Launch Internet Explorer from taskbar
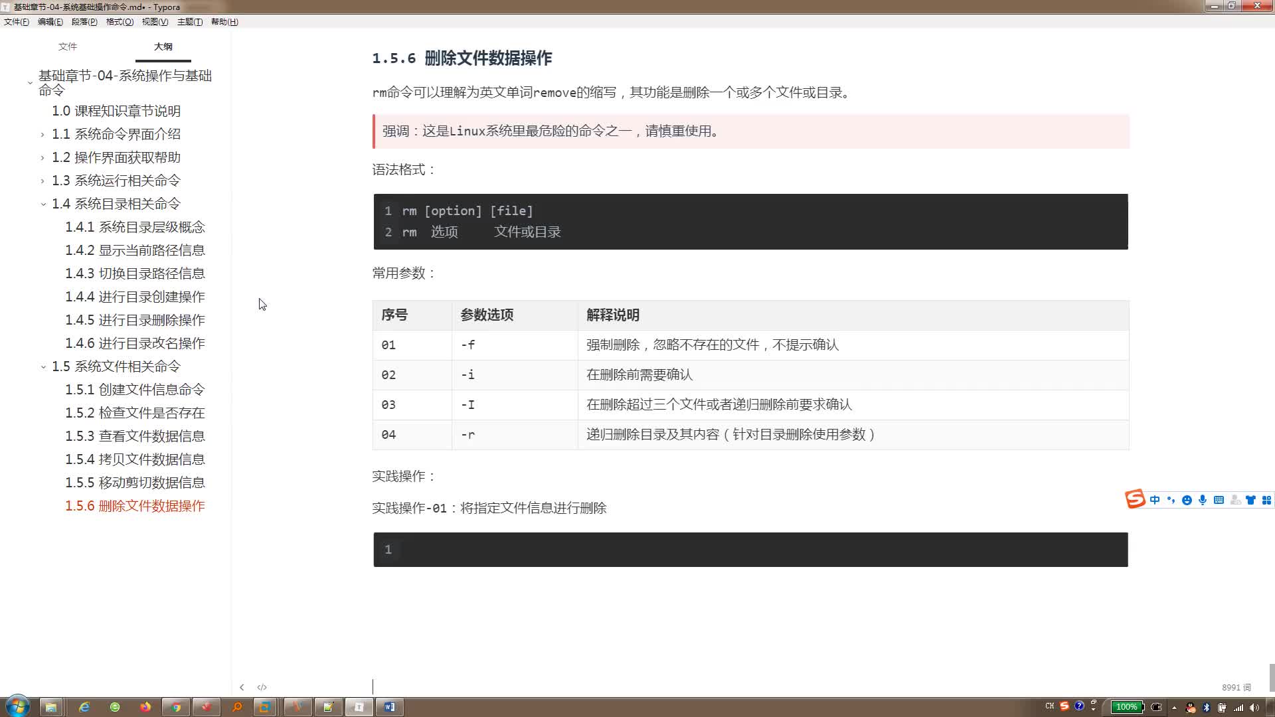1275x717 pixels. [x=84, y=707]
